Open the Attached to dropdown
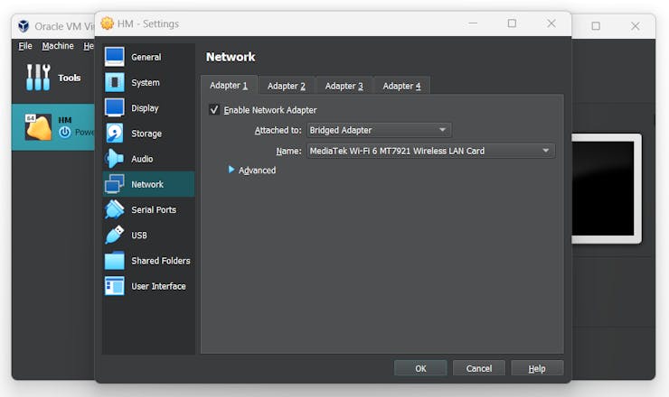 pyautogui.click(x=379, y=130)
